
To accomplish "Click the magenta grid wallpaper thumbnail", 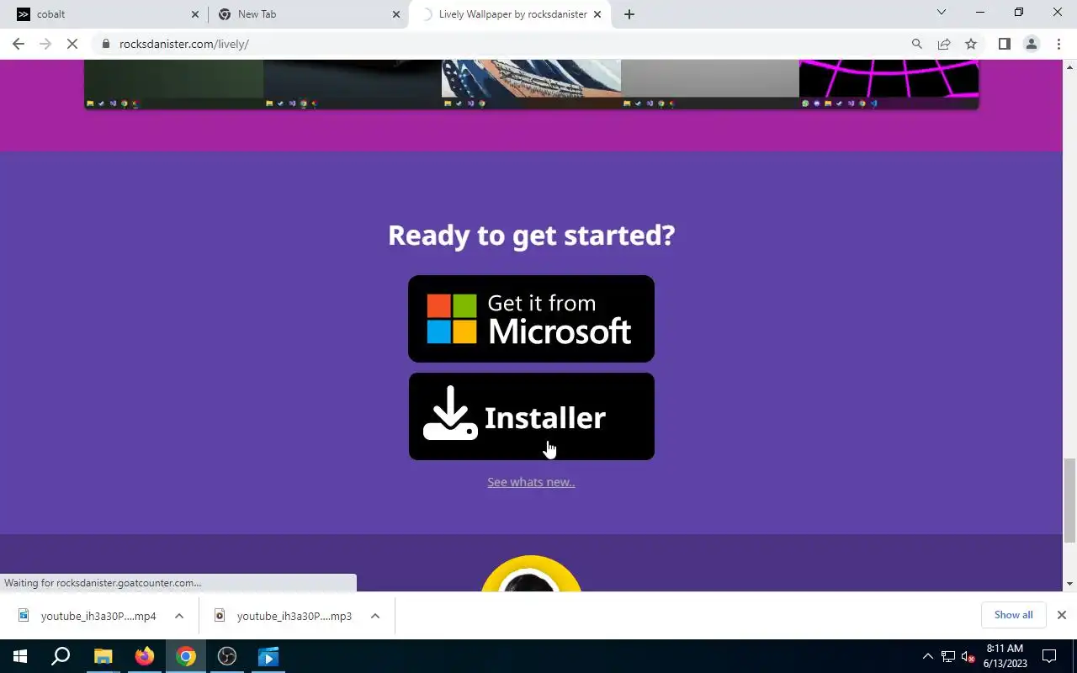I will [x=889, y=84].
